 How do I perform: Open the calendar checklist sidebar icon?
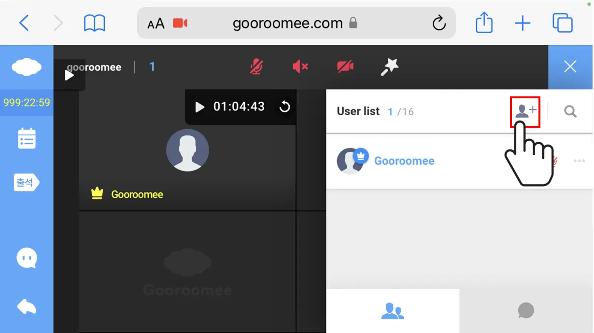pos(27,138)
